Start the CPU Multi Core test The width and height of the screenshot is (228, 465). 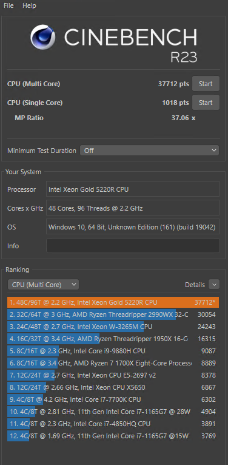click(206, 84)
